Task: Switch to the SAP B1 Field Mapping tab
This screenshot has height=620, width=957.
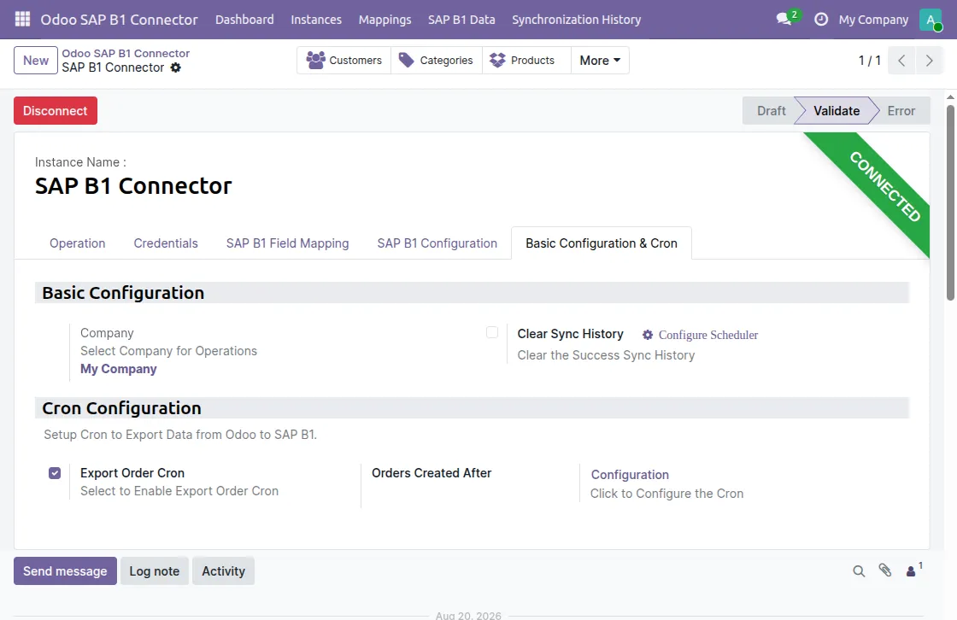Action: (x=287, y=243)
